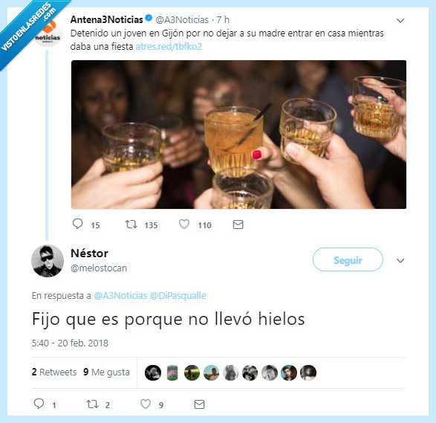
Task: Open first liker's avatar in likes row
Action: click(x=153, y=372)
